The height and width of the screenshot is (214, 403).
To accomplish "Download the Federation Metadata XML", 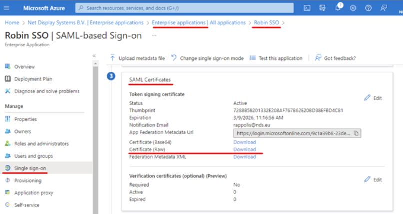I will coord(244,157).
